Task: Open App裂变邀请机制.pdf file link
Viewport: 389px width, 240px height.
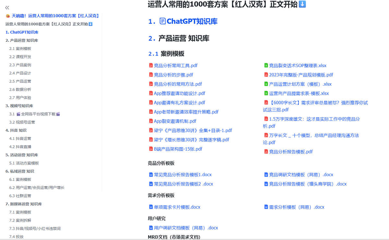Action: click(175, 121)
